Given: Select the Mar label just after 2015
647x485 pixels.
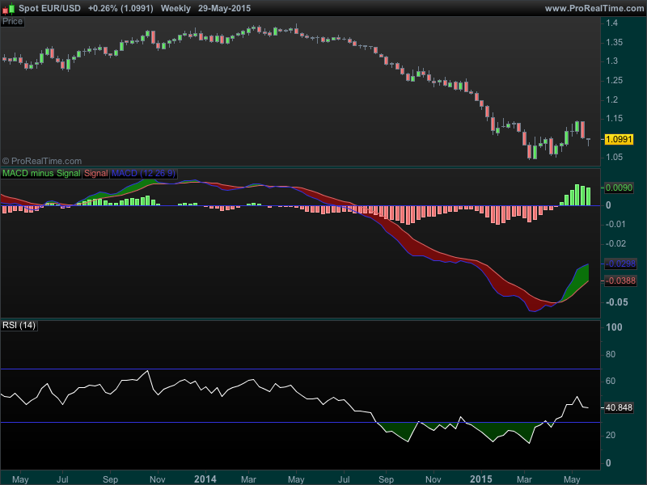Looking at the screenshot, I should coord(524,479).
